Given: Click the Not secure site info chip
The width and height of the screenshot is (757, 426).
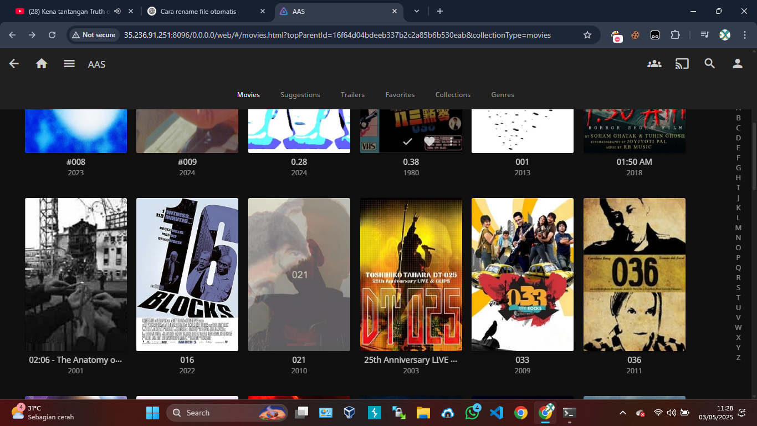Looking at the screenshot, I should click(x=93, y=35).
